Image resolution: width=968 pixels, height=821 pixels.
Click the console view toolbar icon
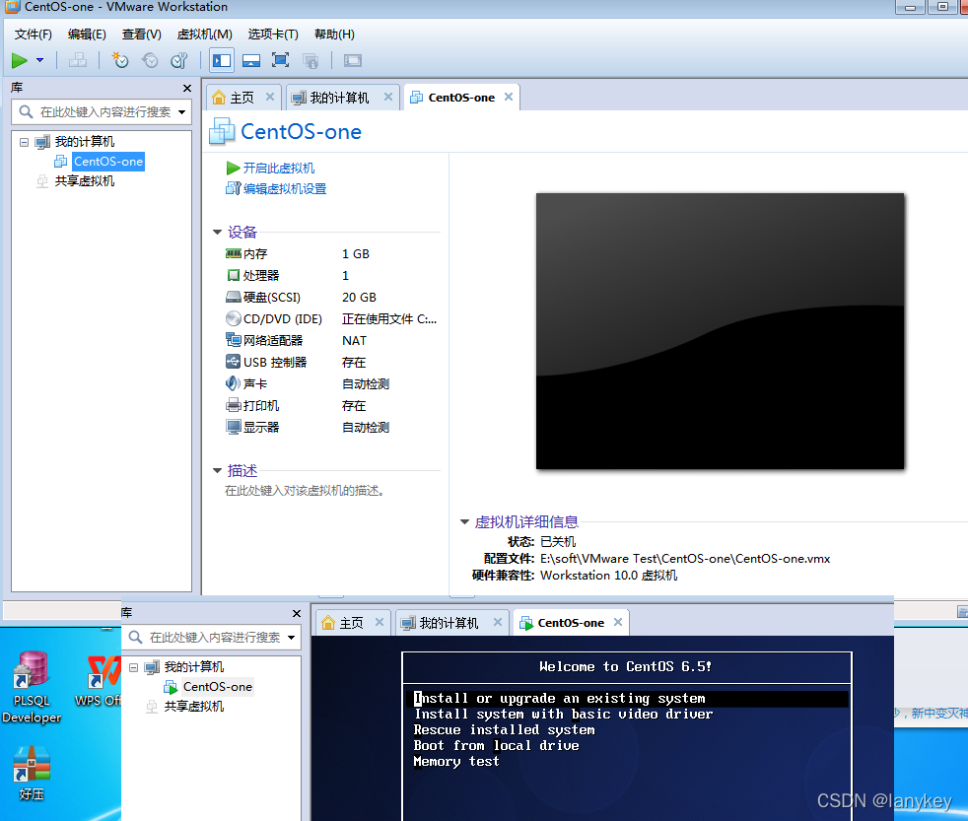tap(353, 60)
